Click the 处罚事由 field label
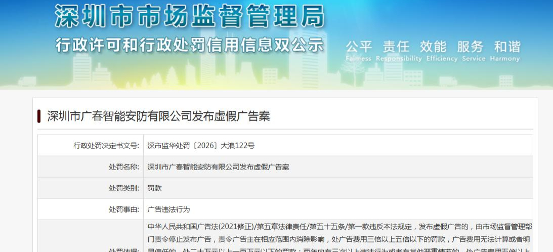 click(x=124, y=209)
